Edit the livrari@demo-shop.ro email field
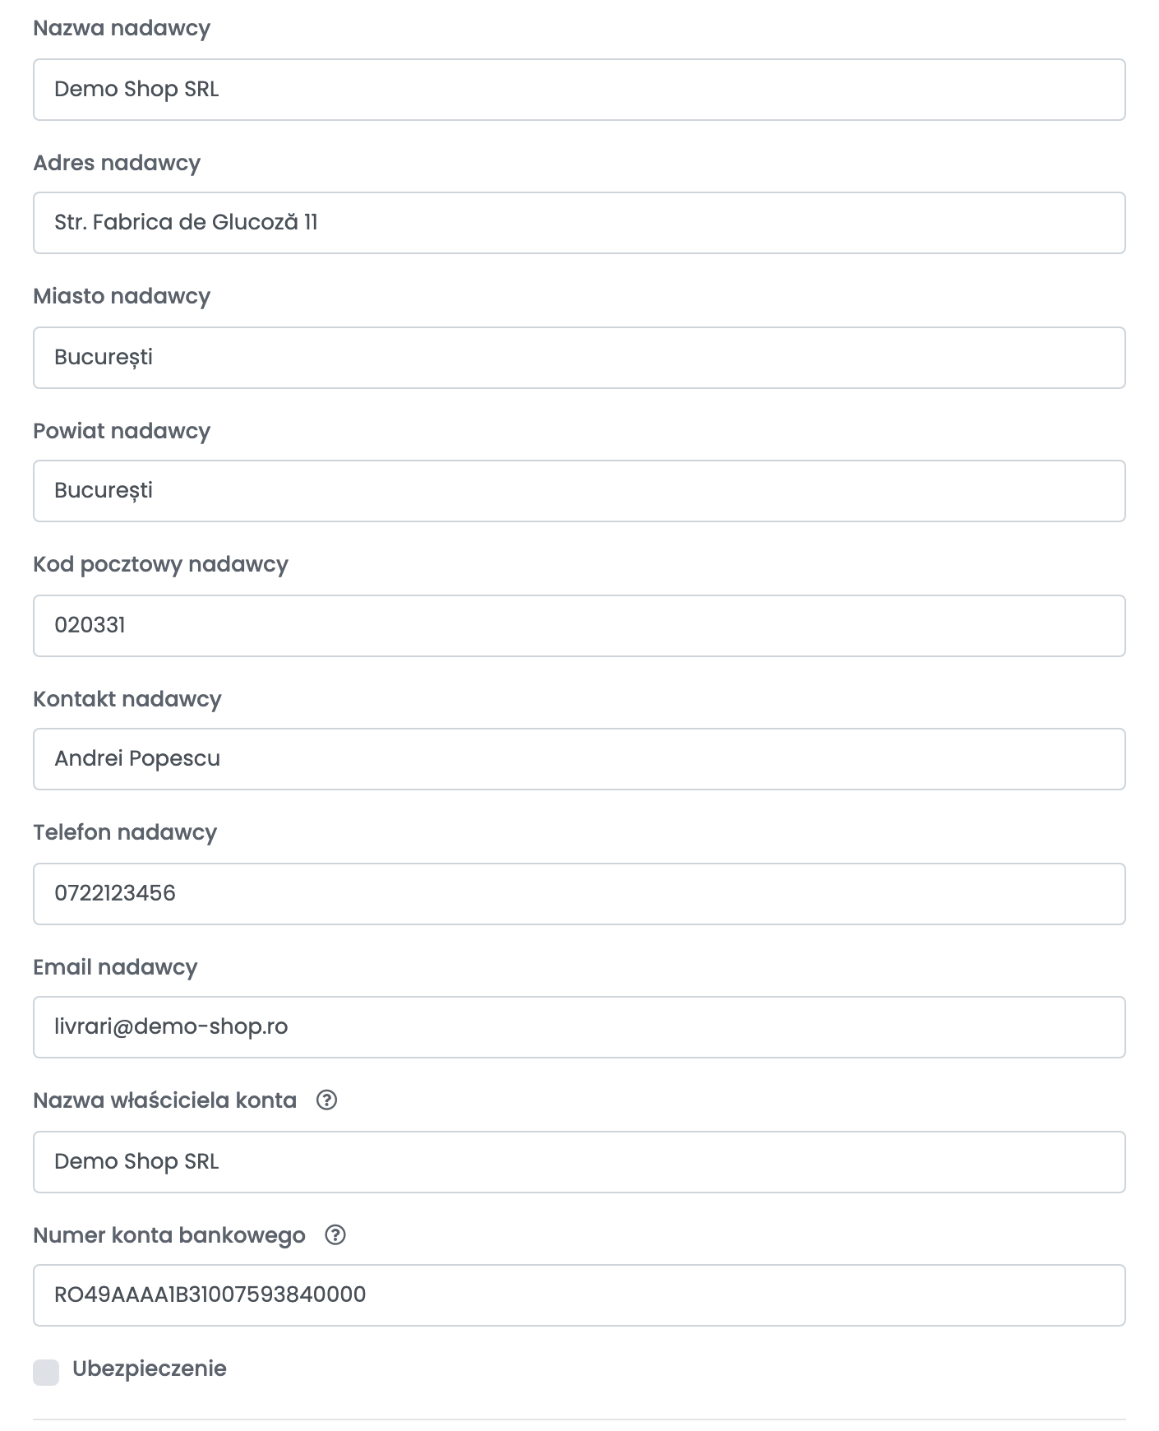The width and height of the screenshot is (1159, 1431). [x=579, y=1027]
